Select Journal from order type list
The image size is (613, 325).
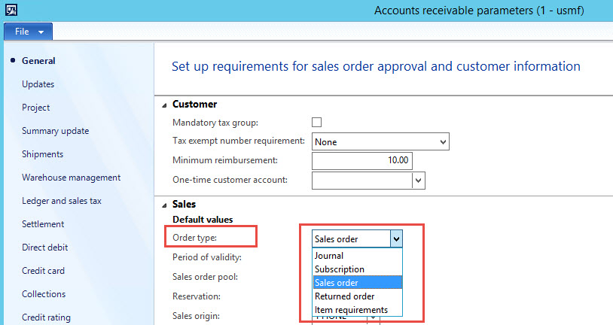click(329, 256)
